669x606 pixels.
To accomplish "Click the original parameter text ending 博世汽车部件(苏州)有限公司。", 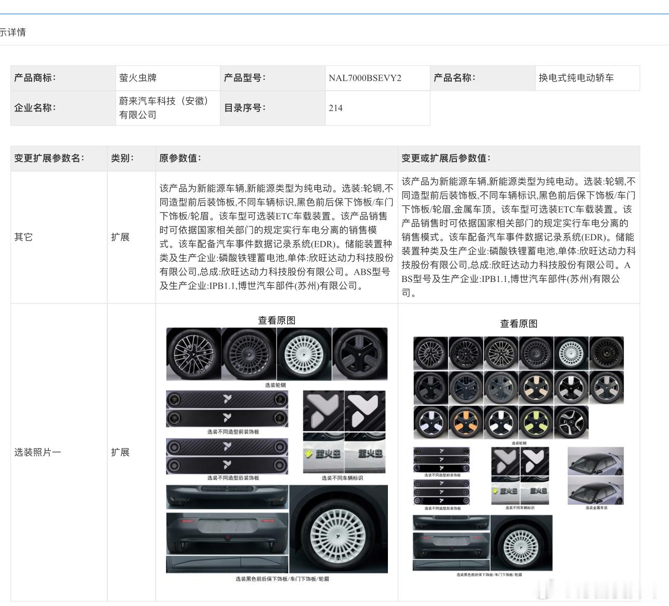I will (276, 237).
